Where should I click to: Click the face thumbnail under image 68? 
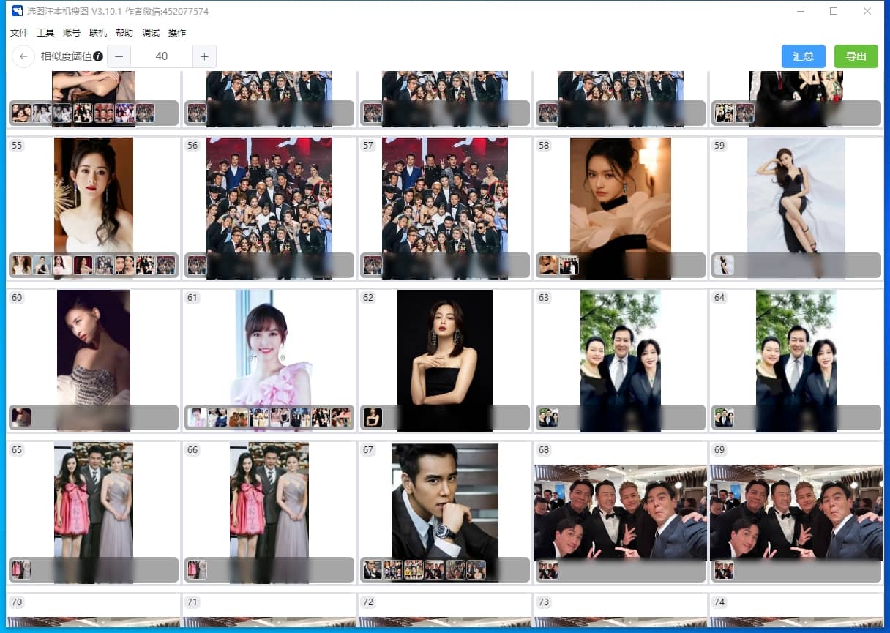(x=549, y=569)
